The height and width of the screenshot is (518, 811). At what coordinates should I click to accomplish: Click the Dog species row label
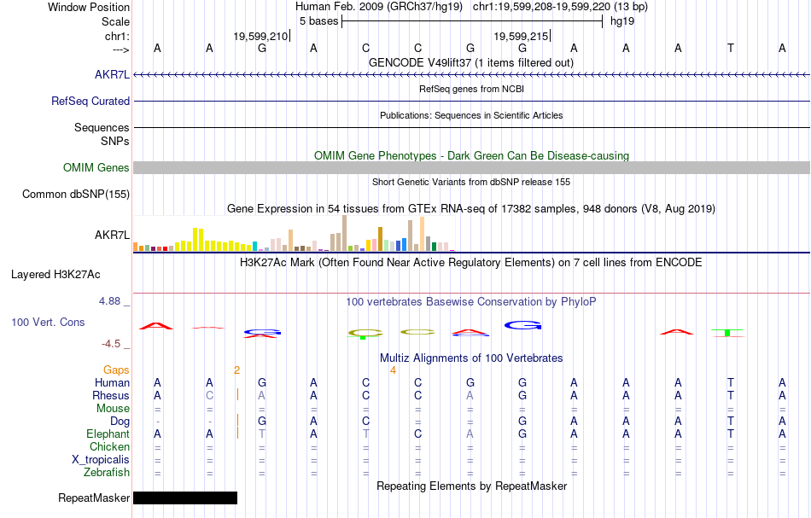tap(120, 422)
